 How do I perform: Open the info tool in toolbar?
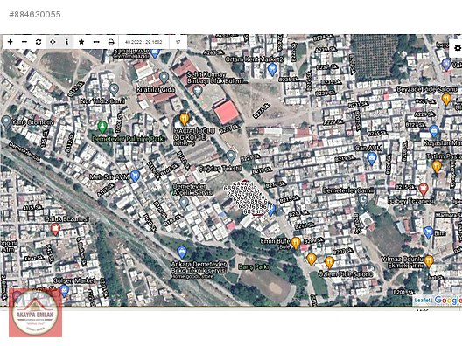tap(66, 42)
